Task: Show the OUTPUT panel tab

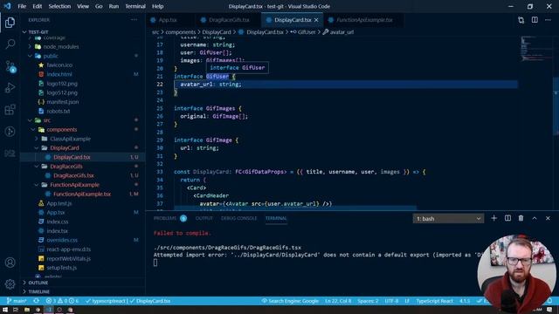Action: tap(204, 218)
